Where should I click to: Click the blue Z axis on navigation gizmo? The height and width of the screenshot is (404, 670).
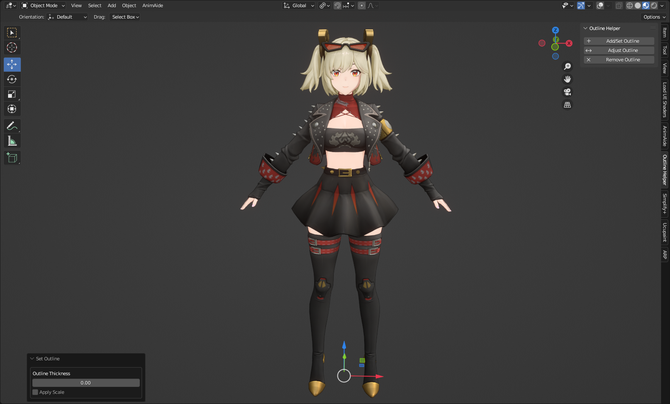(556, 30)
